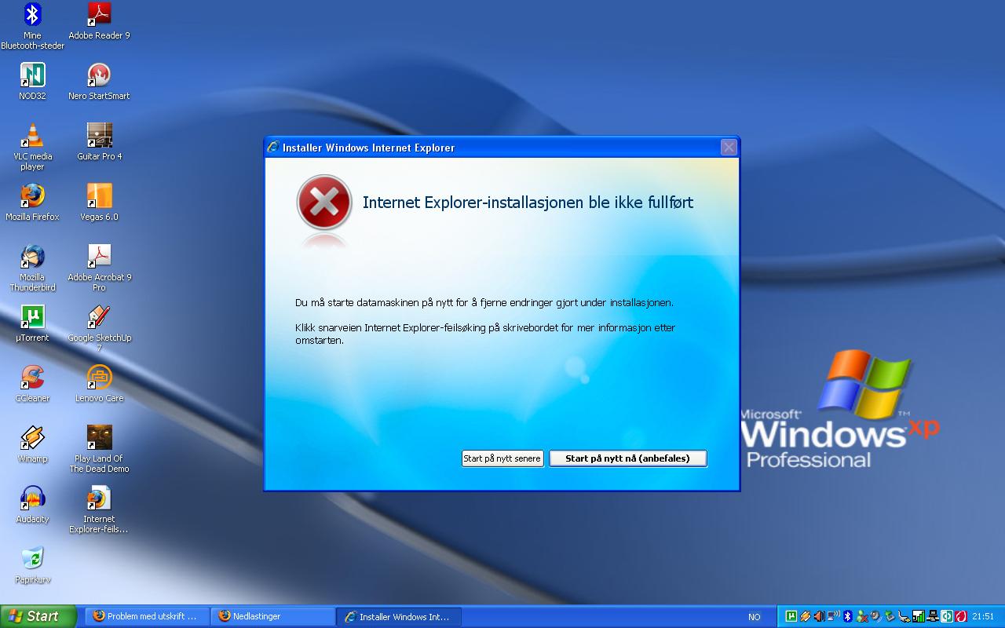This screenshot has height=628, width=1005.
Task: Select the NOD32 desktop icon
Action: coord(32,82)
